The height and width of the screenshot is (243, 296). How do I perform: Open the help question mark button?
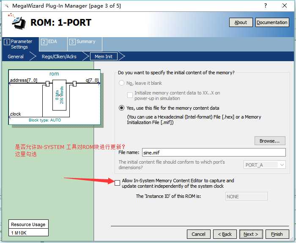266,5
